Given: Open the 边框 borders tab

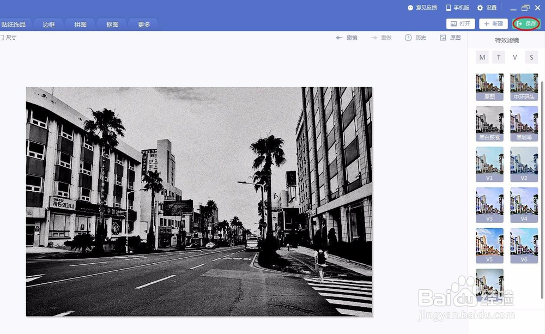Looking at the screenshot, I should (x=48, y=24).
